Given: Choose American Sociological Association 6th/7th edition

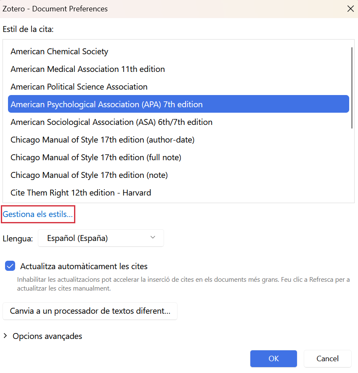Looking at the screenshot, I should tap(178, 122).
